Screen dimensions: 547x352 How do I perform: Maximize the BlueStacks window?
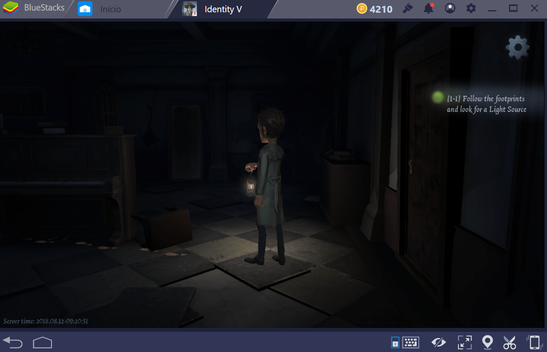[x=513, y=8]
